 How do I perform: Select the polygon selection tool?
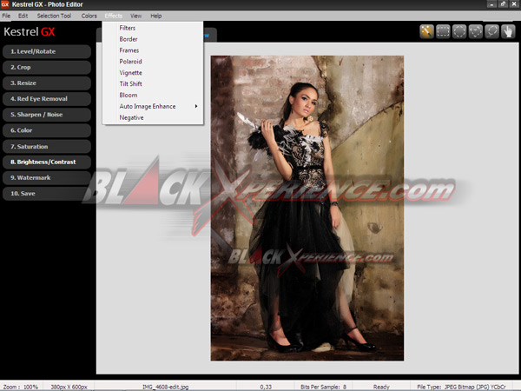click(476, 32)
